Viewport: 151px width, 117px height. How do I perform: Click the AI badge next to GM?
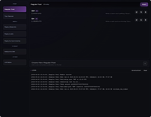pos(37,11)
